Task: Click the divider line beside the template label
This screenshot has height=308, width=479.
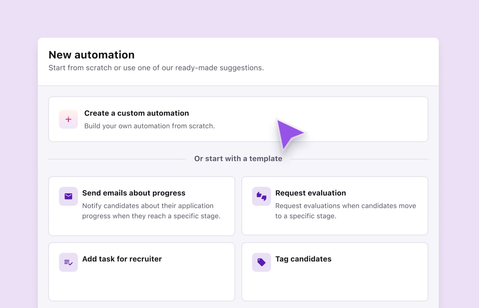Action: coord(118,158)
